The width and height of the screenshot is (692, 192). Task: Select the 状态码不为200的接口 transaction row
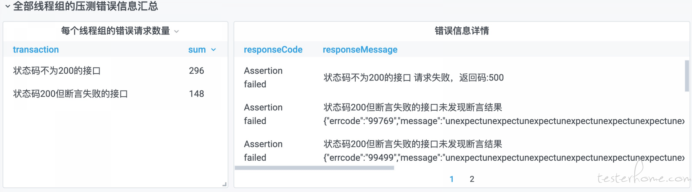[115, 71]
